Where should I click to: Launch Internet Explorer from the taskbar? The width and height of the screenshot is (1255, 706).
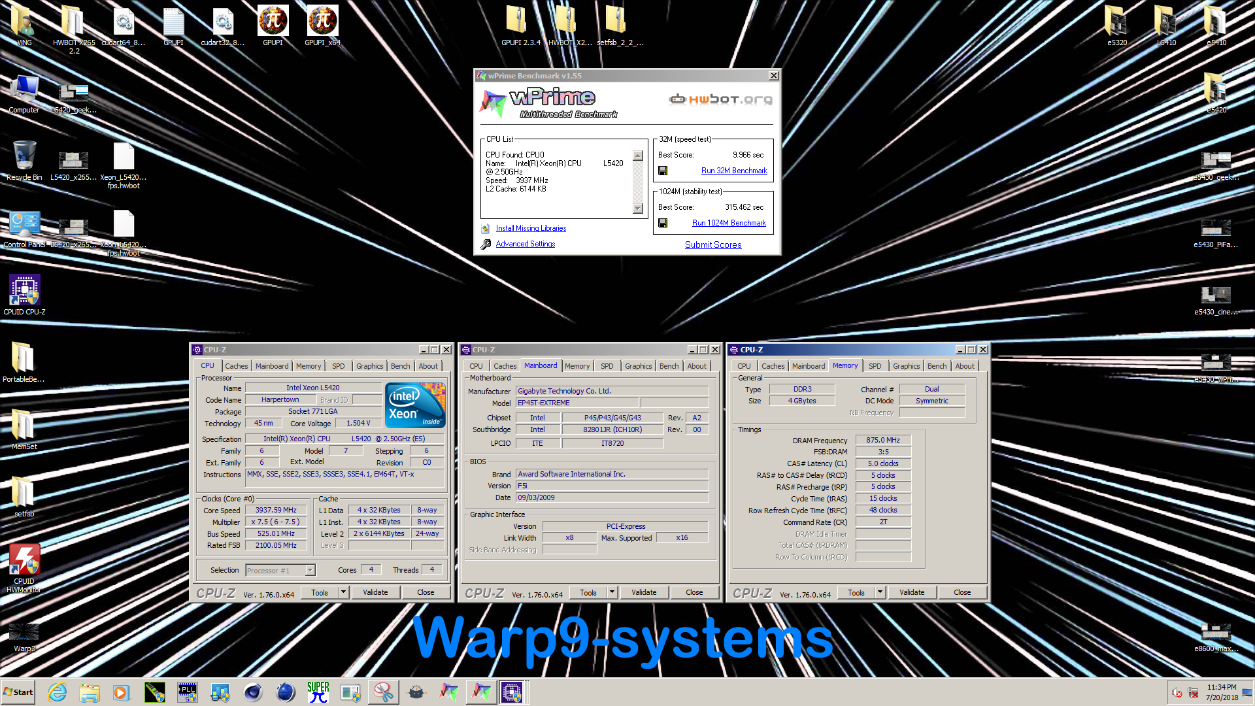[x=58, y=692]
